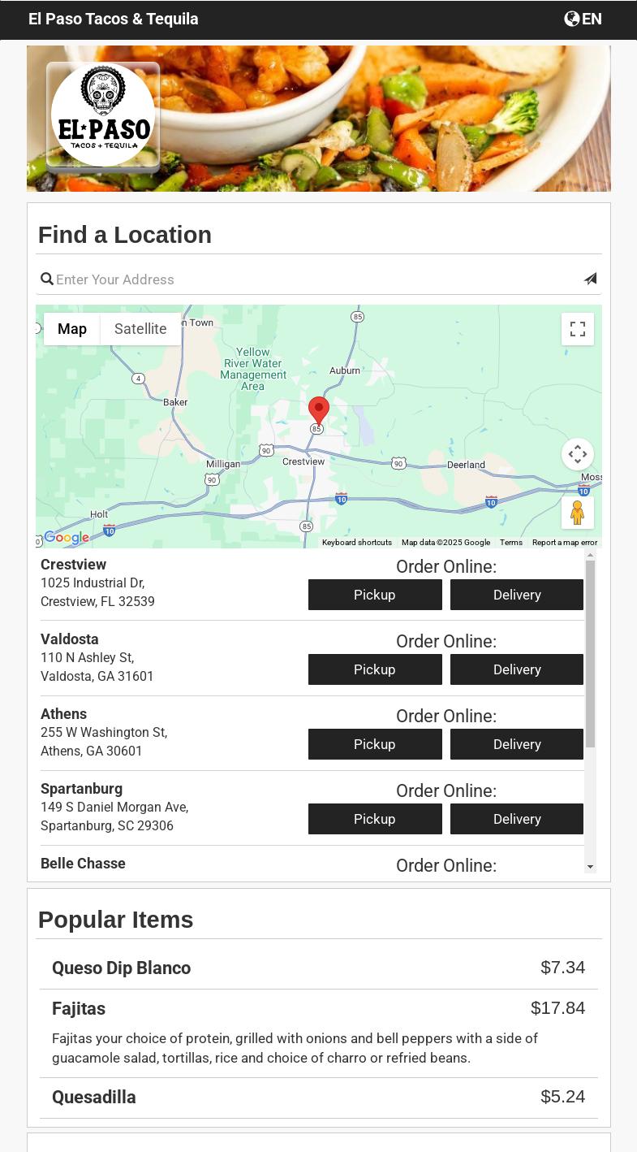Click the $7.34 price
Image resolution: width=637 pixels, height=1152 pixels.
coord(563,968)
